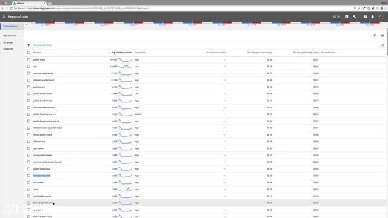Open the help question mark icon

(x=365, y=16)
